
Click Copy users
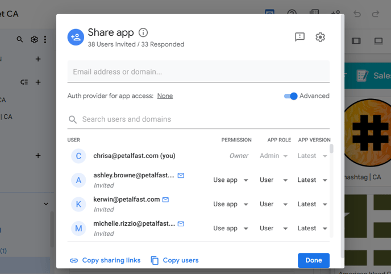tap(174, 260)
